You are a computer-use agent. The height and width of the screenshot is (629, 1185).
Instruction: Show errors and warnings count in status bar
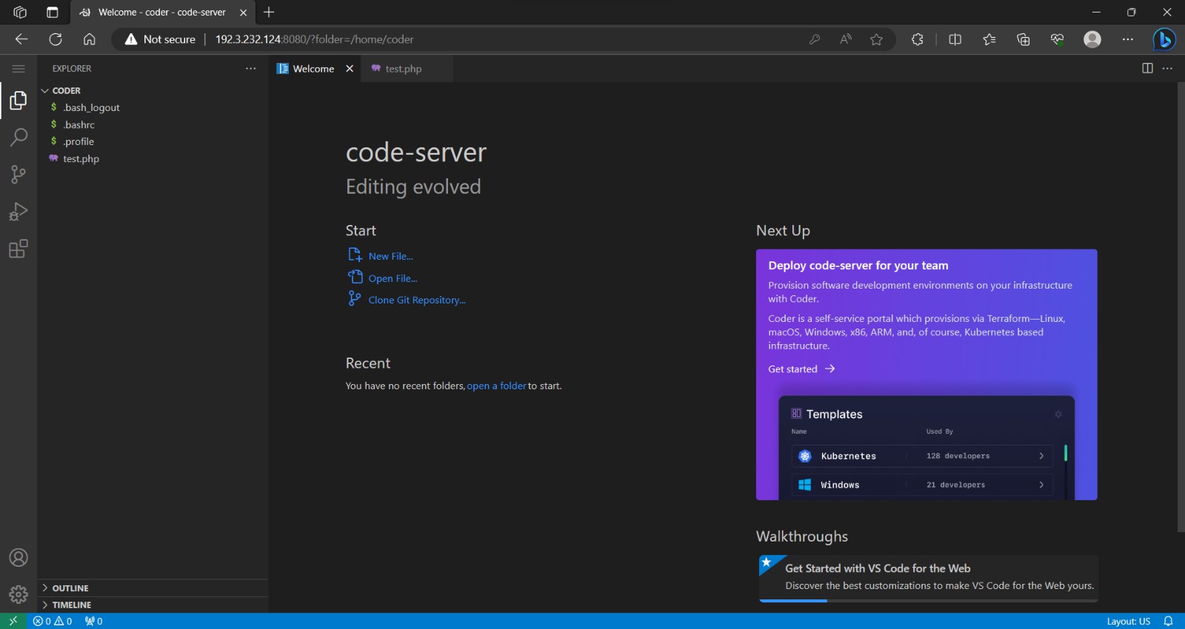[53, 621]
